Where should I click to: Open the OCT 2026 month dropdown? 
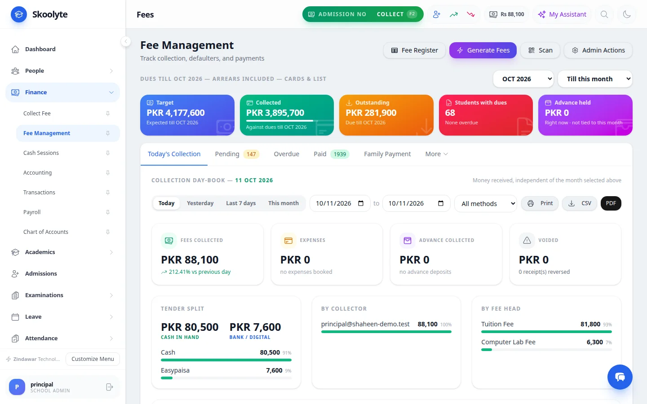click(x=523, y=79)
